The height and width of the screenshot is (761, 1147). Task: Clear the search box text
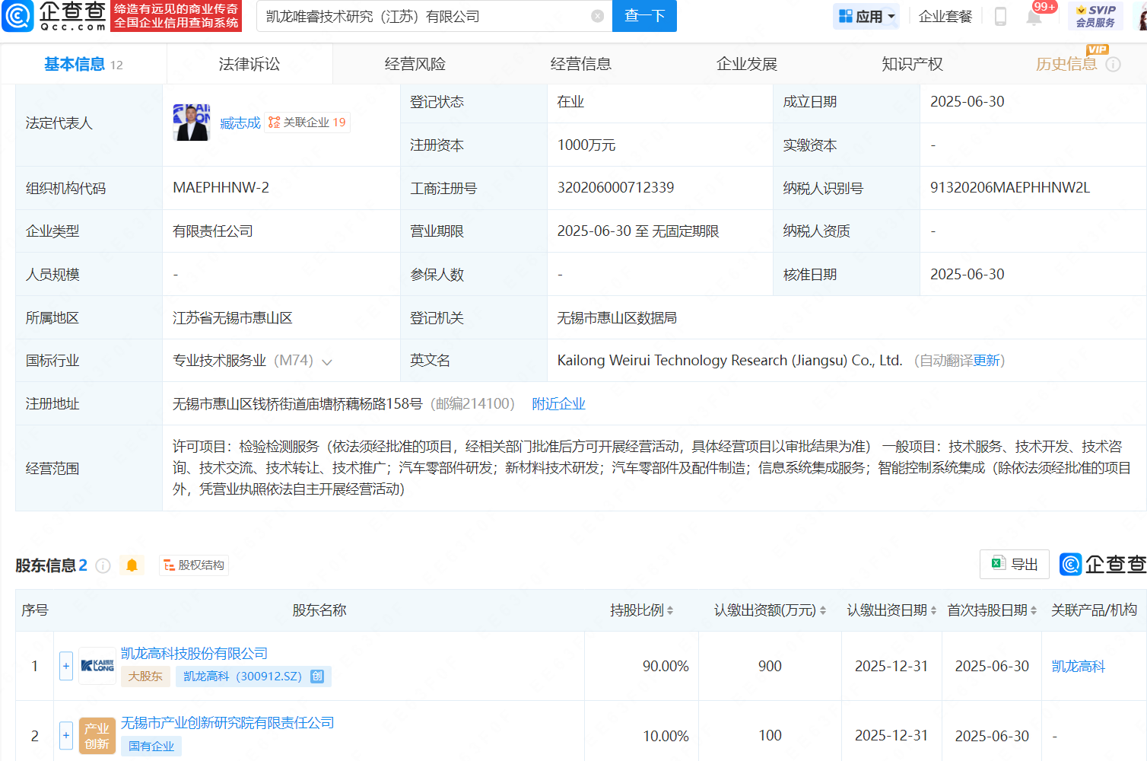pyautogui.click(x=598, y=16)
